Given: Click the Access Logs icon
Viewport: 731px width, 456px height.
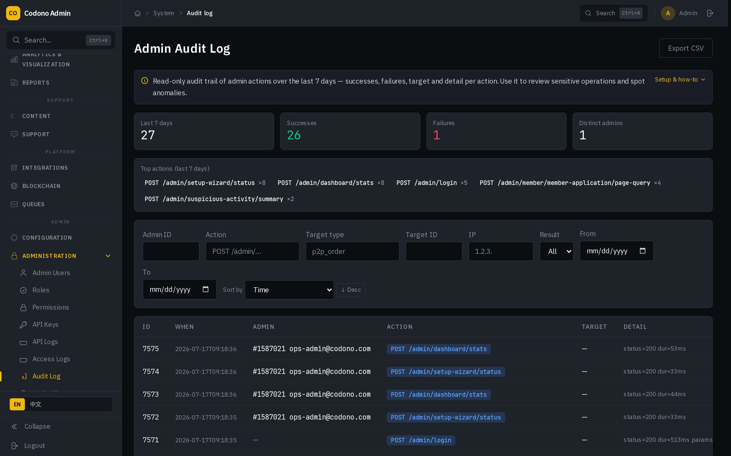Looking at the screenshot, I should pyautogui.click(x=23, y=360).
